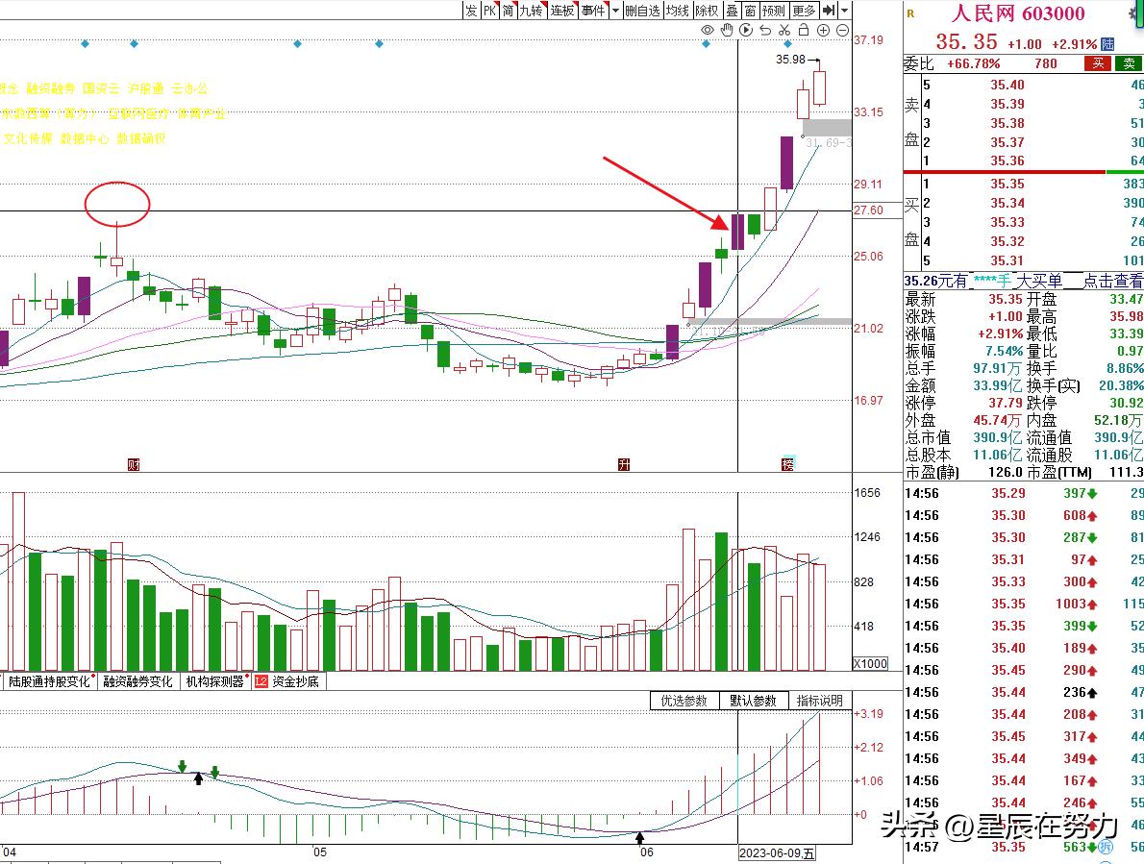Screen dimensions: 1144x864
Task: Click the circular replay play icon
Action: 746,30
